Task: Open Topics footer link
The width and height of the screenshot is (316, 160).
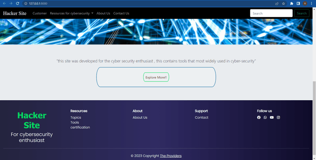Action: click(76, 118)
